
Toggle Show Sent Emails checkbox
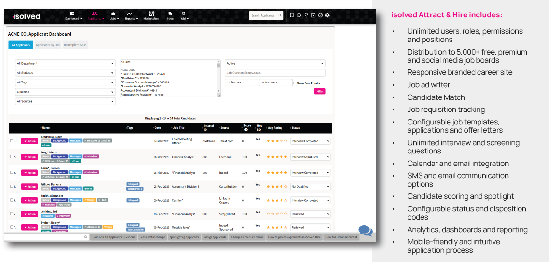(295, 83)
